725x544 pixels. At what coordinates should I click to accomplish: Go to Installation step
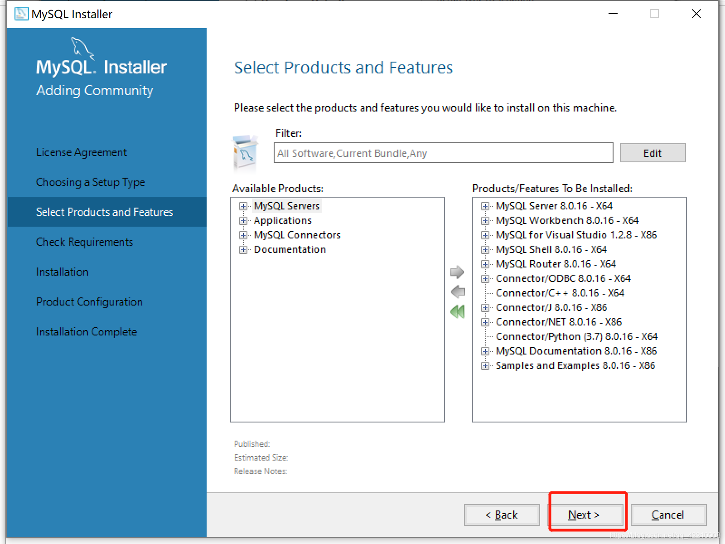click(63, 272)
